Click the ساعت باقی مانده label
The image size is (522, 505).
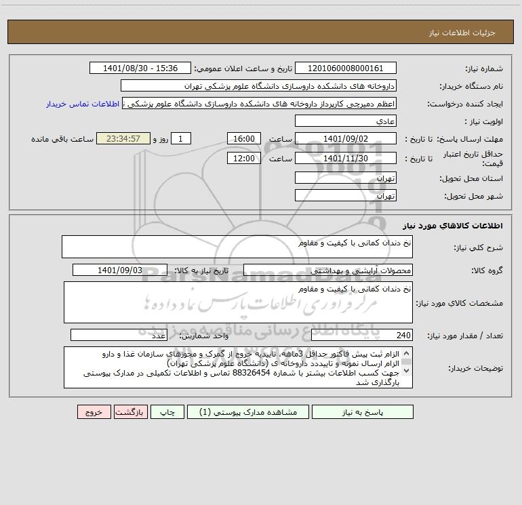tap(62, 139)
